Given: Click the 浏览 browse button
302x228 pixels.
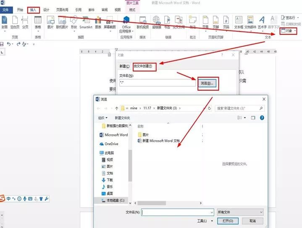Looking at the screenshot, I should coord(207,83).
